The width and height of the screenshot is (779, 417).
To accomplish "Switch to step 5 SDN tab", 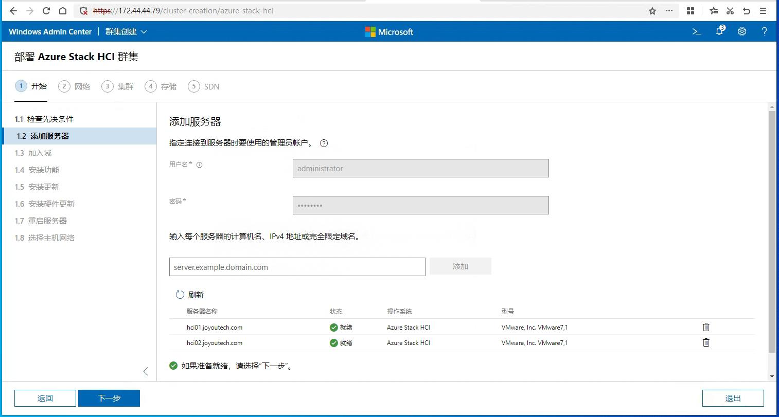I will (204, 86).
